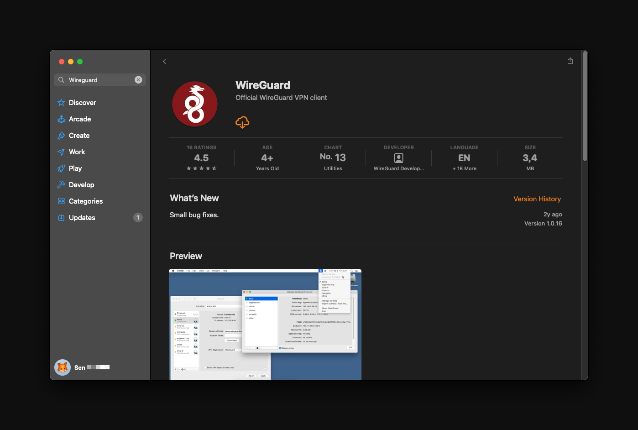Click the WireGuard Develop... developer name

(399, 168)
